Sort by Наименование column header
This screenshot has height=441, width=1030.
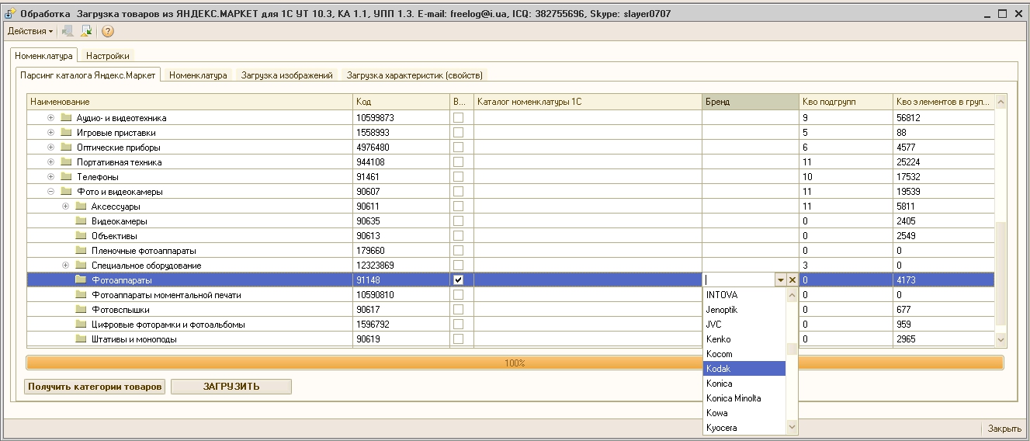click(x=190, y=102)
